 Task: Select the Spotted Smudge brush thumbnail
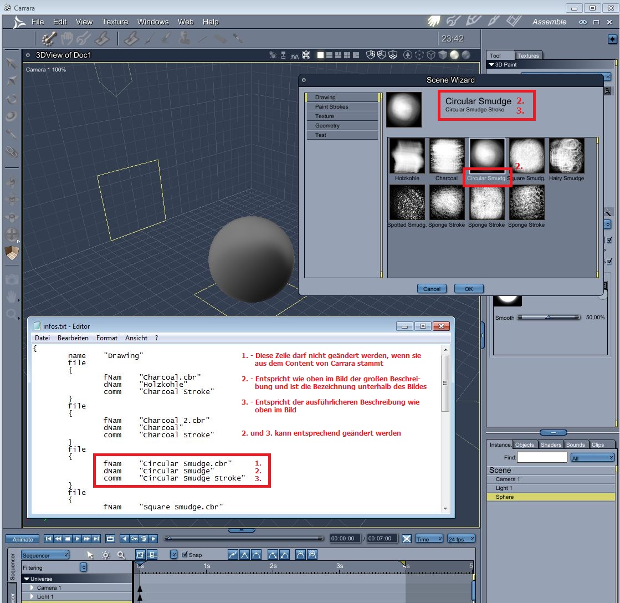coord(407,202)
